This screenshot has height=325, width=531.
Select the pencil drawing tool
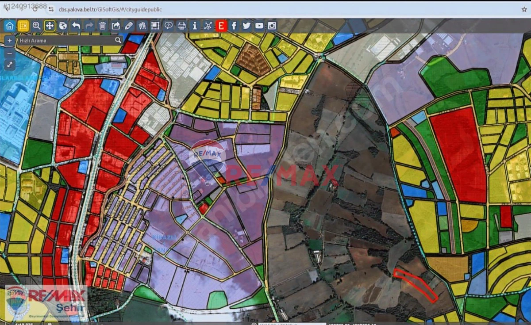point(129,26)
